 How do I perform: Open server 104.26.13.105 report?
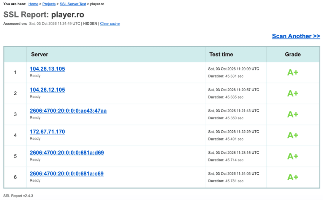click(x=47, y=69)
